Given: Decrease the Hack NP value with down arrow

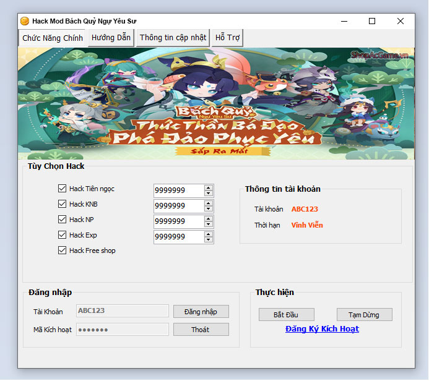Looking at the screenshot, I should 209,225.
